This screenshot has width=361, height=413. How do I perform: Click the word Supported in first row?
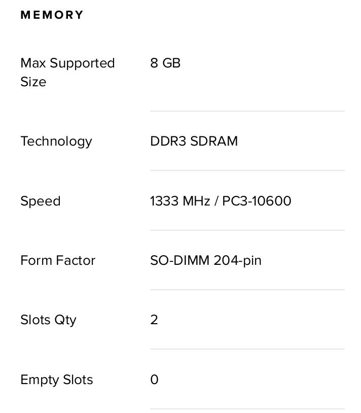tap(82, 64)
